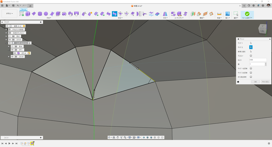Viewport: 272px width, 147px height.
Task: Choose the Box form primitive
Action: (x=28, y=14)
